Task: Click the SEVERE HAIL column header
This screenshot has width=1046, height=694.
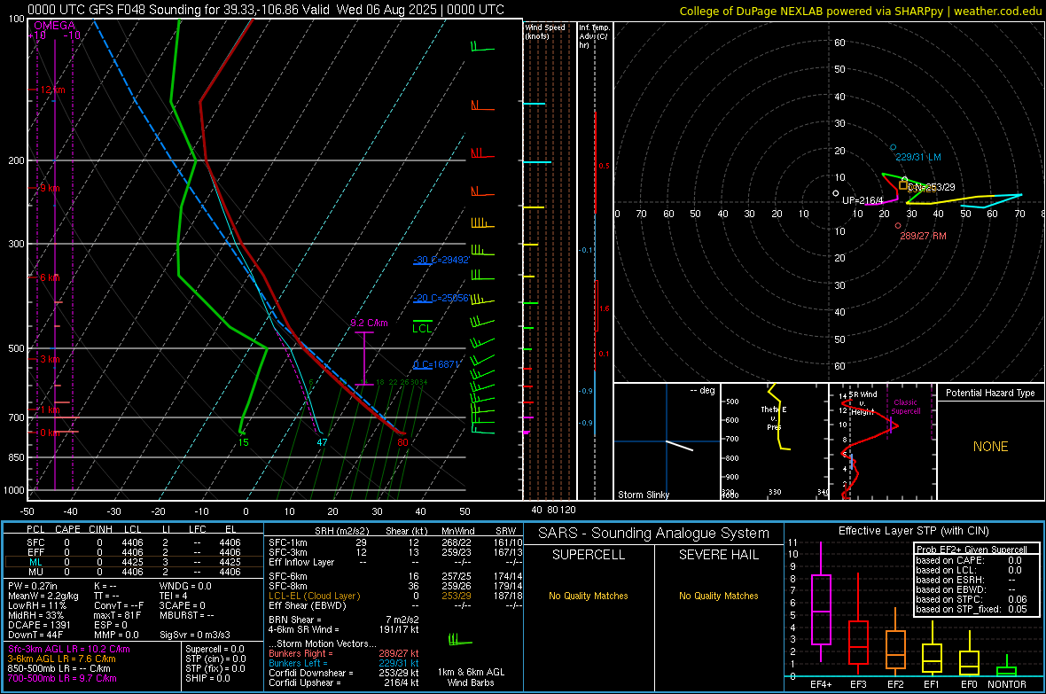Action: [718, 555]
